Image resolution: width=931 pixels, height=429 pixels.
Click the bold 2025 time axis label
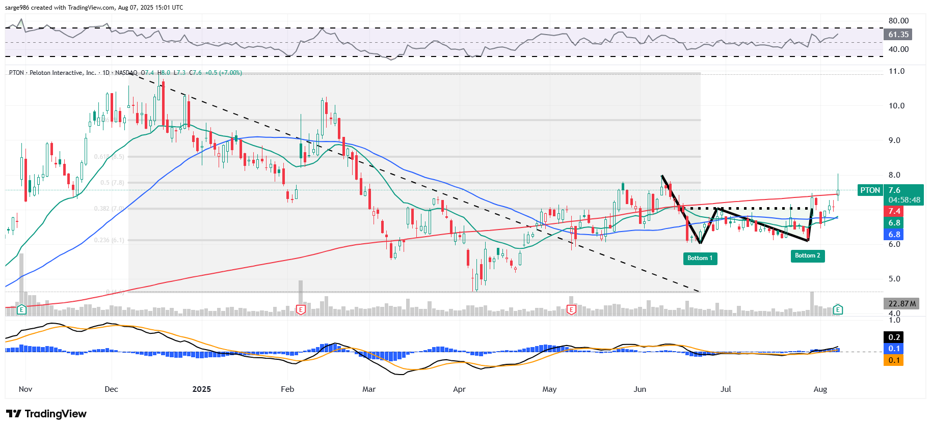coord(201,389)
